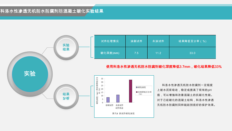This screenshot has width=232, height=131.
Task: Click the chart caption 图 7.1 新试件碳化深度
Action: pyautogui.click(x=123, y=114)
